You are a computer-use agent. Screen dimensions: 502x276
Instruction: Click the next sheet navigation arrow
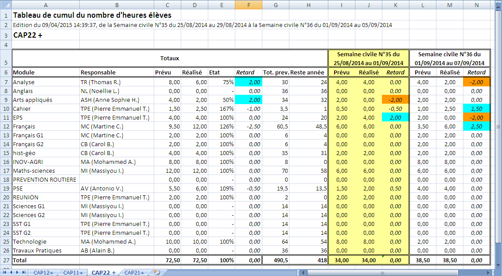pos(18,272)
